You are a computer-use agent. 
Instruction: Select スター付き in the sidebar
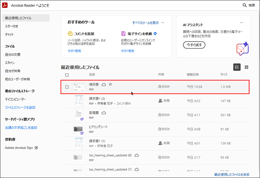pos(12,26)
